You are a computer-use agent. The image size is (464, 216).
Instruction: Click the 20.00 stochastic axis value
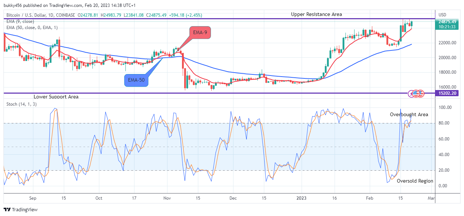[443, 170]
